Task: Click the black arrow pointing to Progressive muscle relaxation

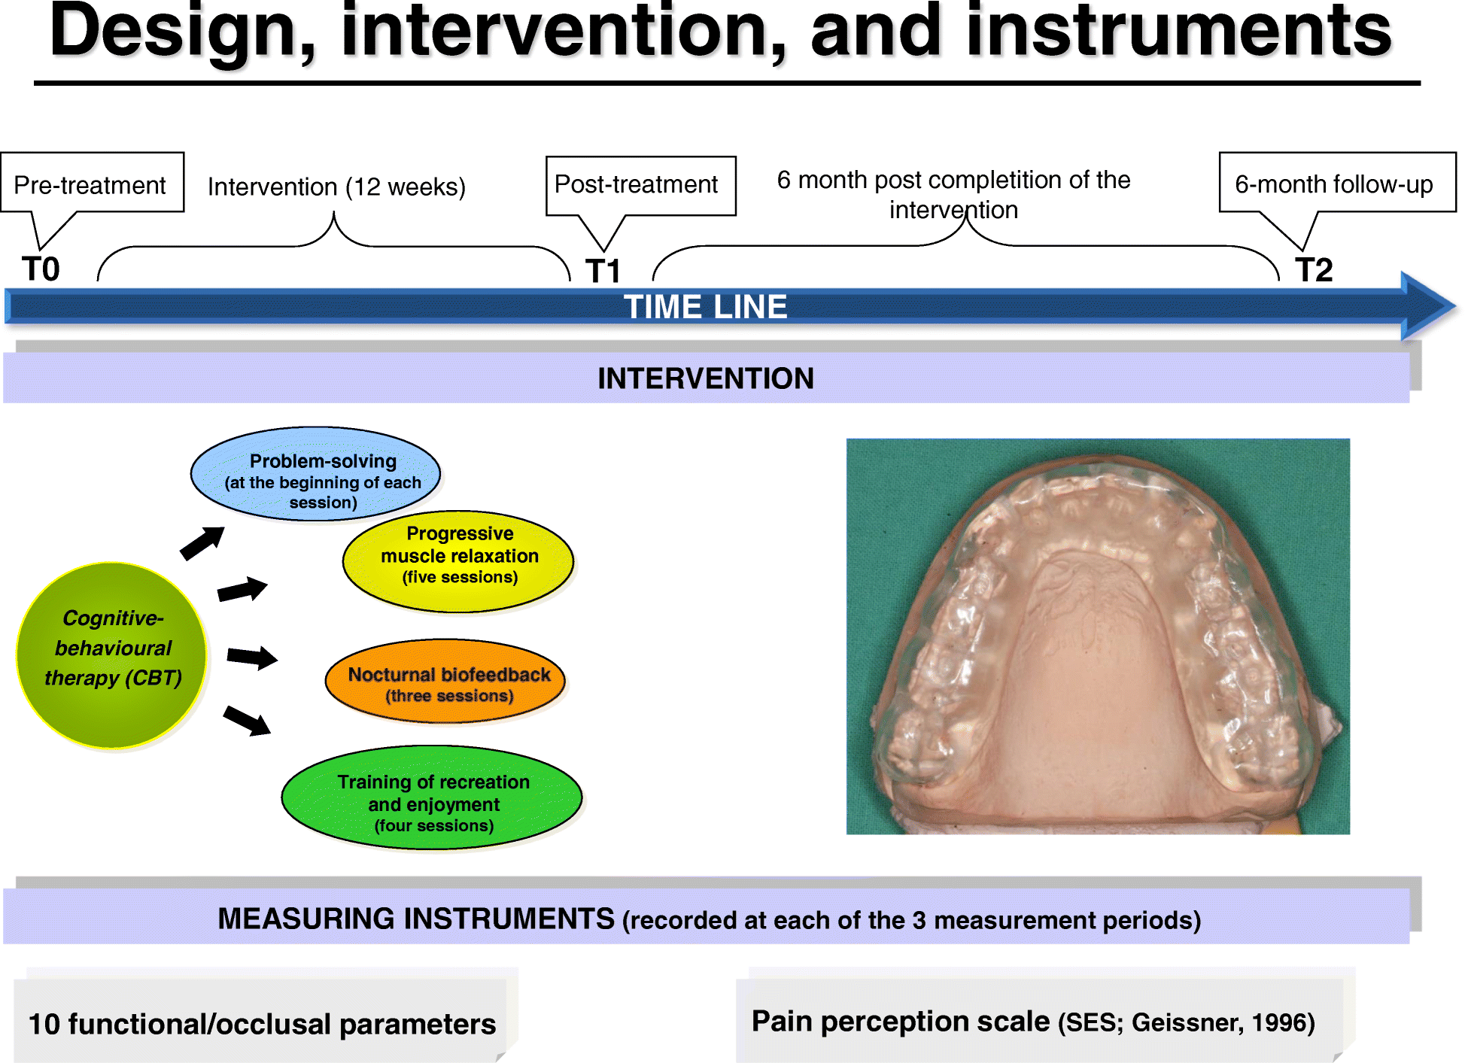Action: click(x=242, y=589)
